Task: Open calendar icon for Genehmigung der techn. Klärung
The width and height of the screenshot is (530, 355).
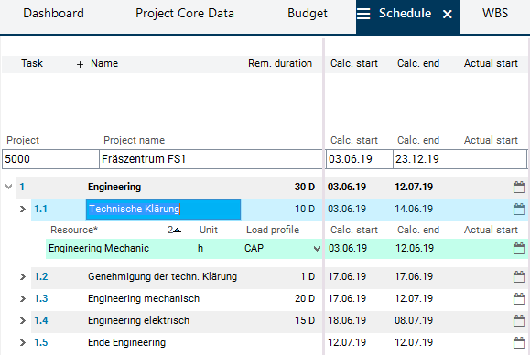Action: (x=519, y=276)
